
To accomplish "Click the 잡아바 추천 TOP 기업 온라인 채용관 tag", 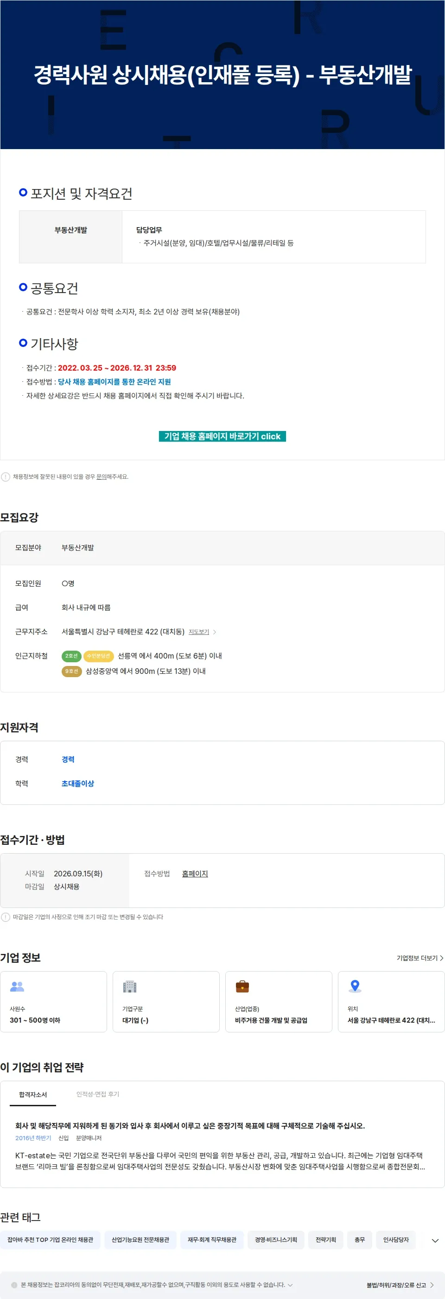I will 51,1240.
